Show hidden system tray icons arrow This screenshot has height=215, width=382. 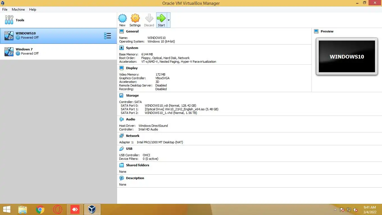click(x=335, y=210)
